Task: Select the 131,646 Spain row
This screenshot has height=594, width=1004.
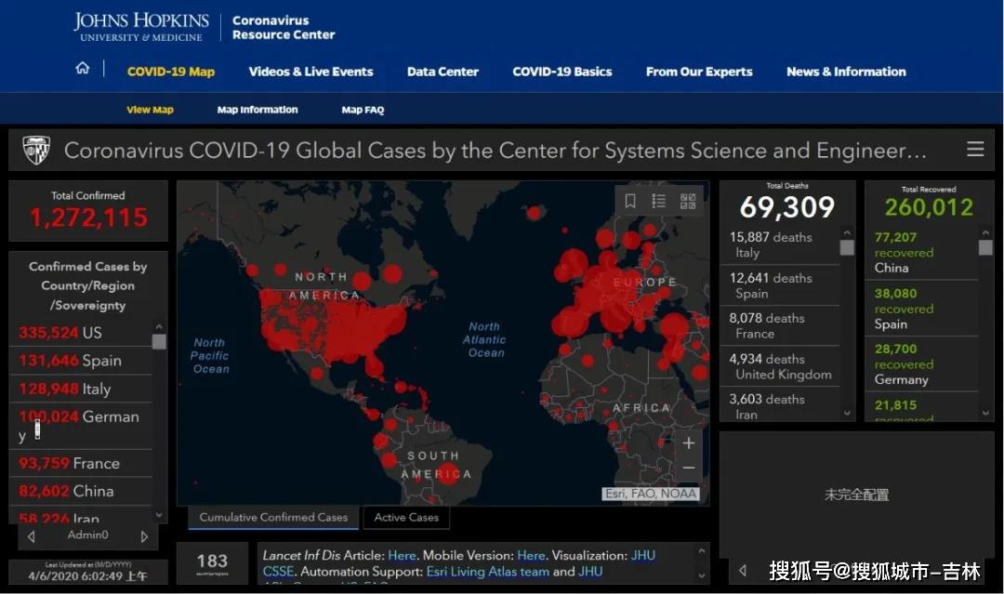Action: pyautogui.click(x=81, y=361)
